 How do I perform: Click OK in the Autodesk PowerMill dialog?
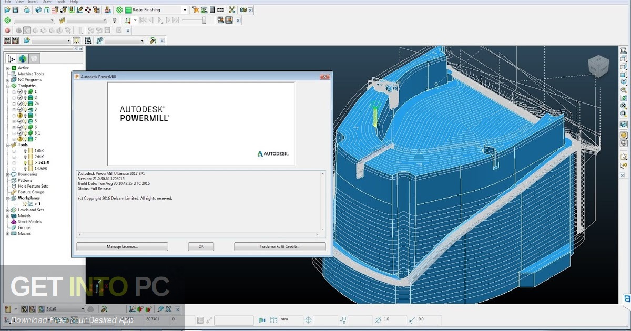(x=201, y=246)
